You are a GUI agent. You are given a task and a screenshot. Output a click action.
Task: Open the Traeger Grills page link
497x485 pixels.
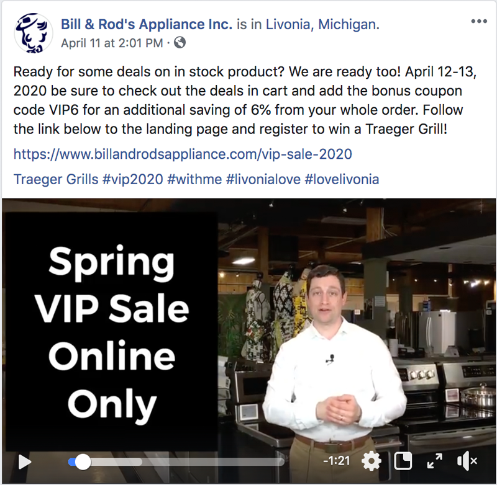click(56, 179)
